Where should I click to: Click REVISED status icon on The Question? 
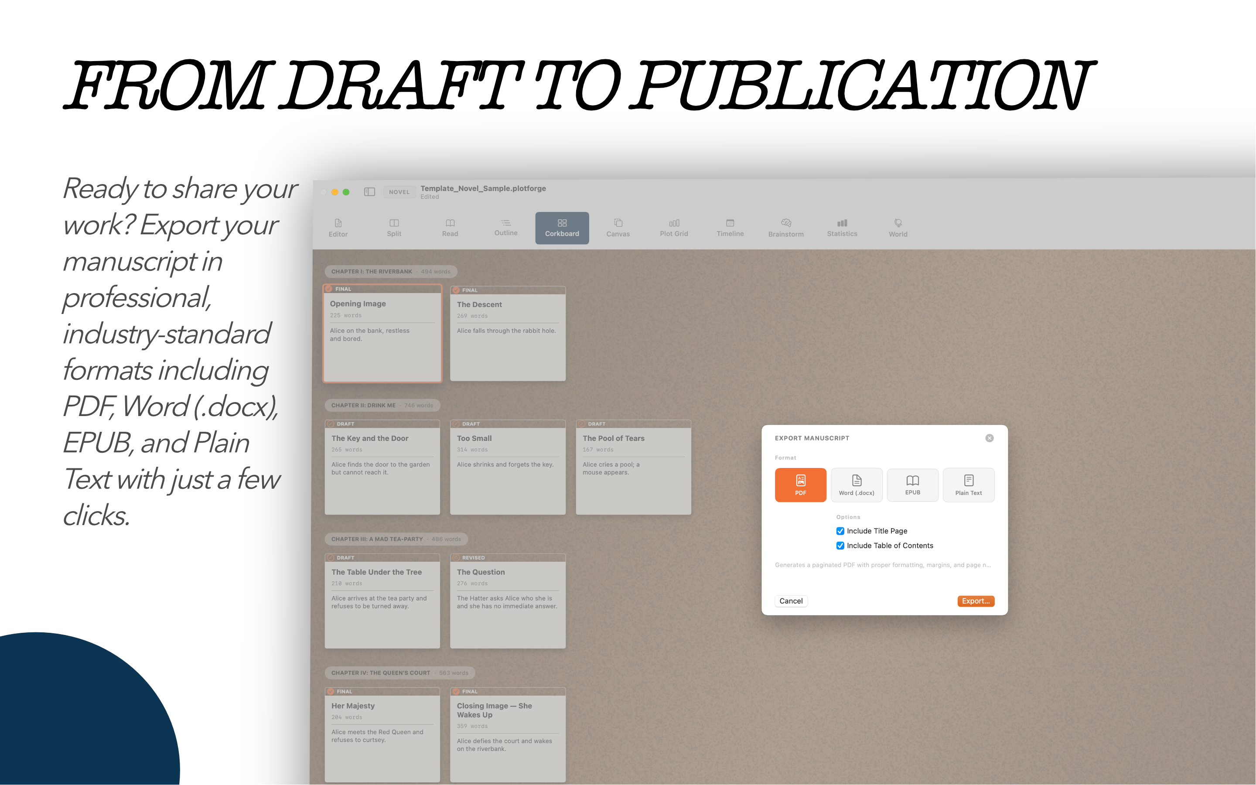click(x=456, y=558)
